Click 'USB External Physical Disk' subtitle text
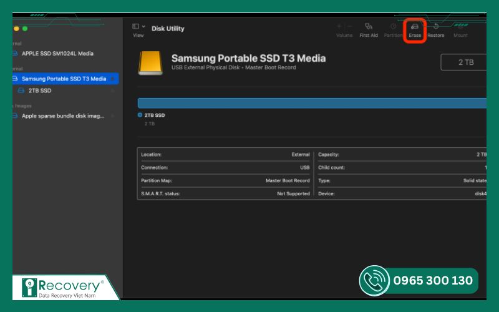Image resolution: width=499 pixels, height=312 pixels. (205, 67)
